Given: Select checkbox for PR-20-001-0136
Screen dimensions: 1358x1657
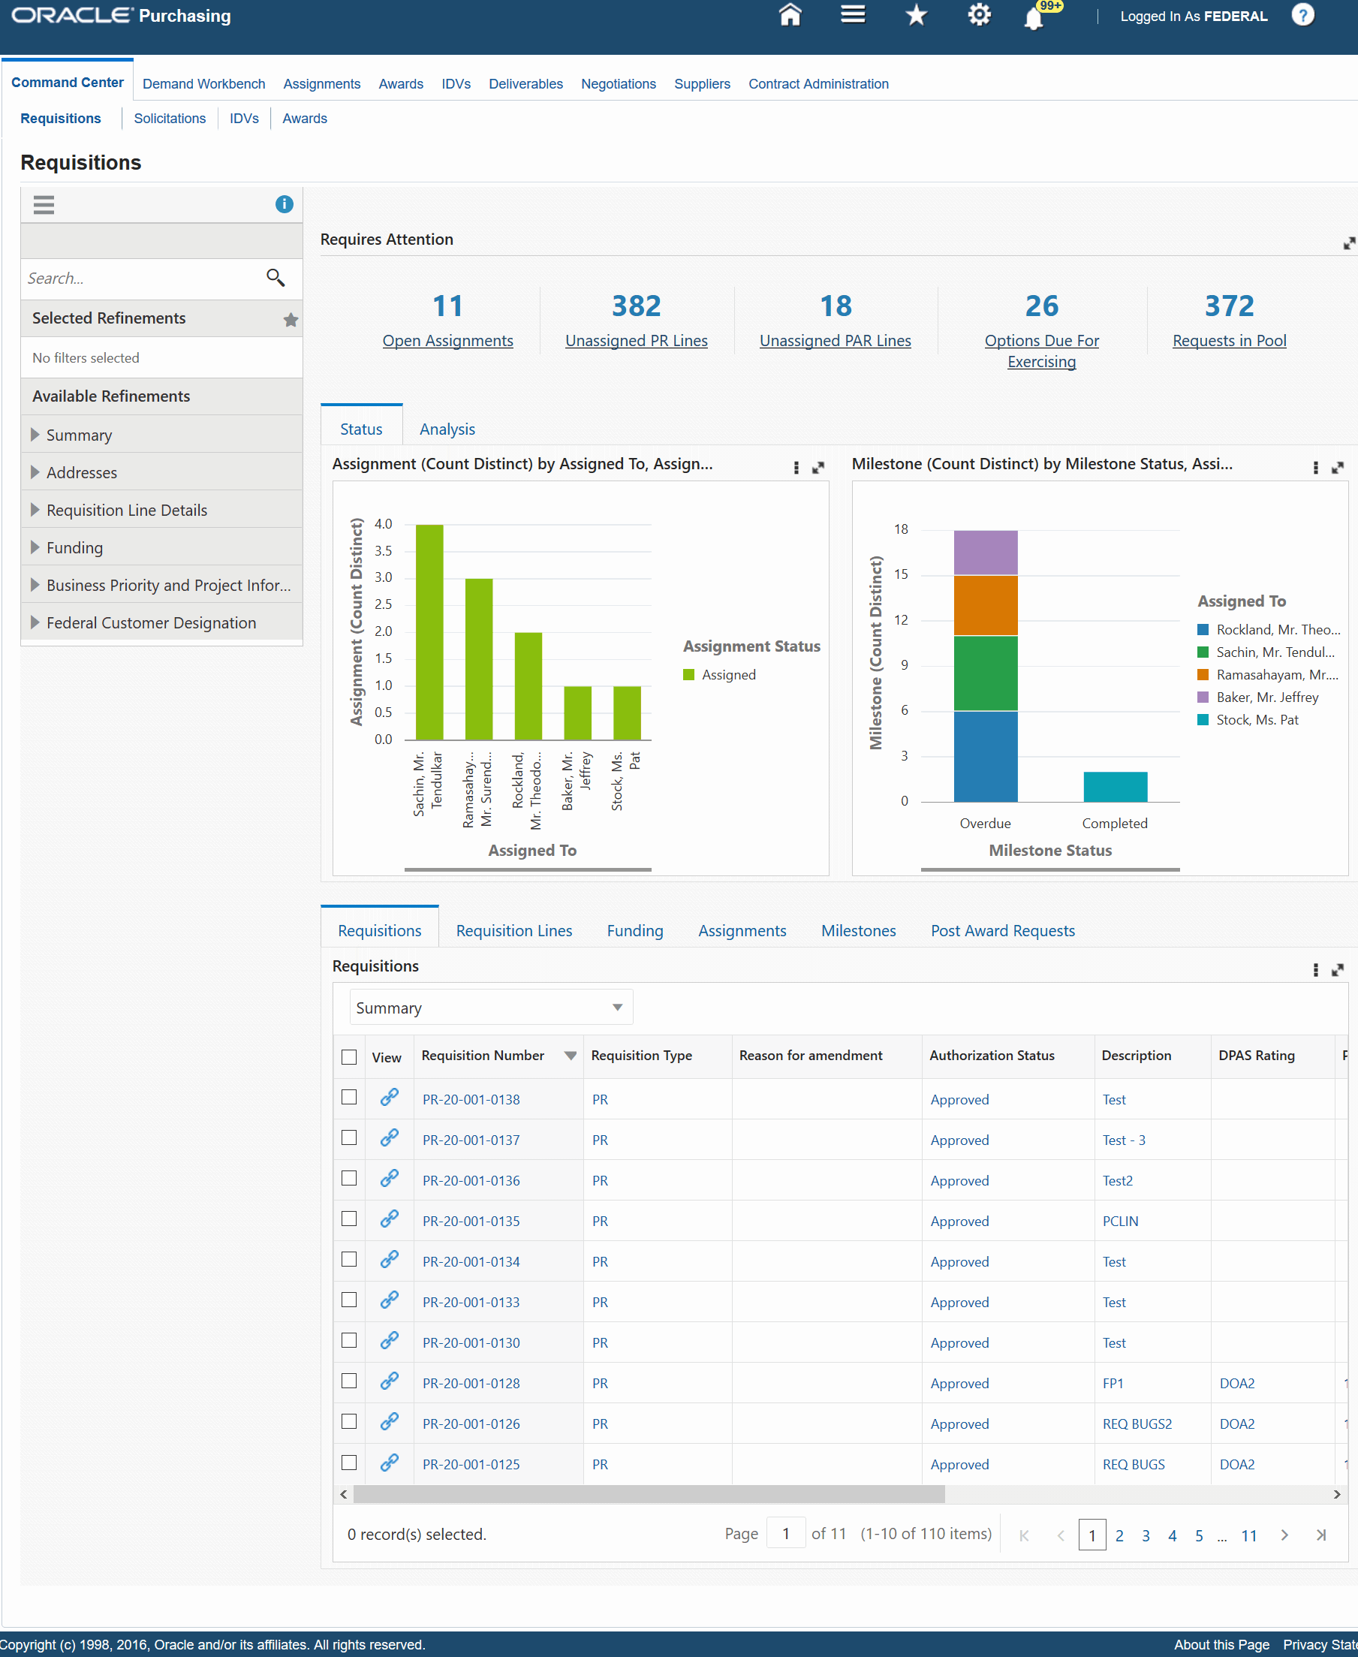Looking at the screenshot, I should point(349,1178).
